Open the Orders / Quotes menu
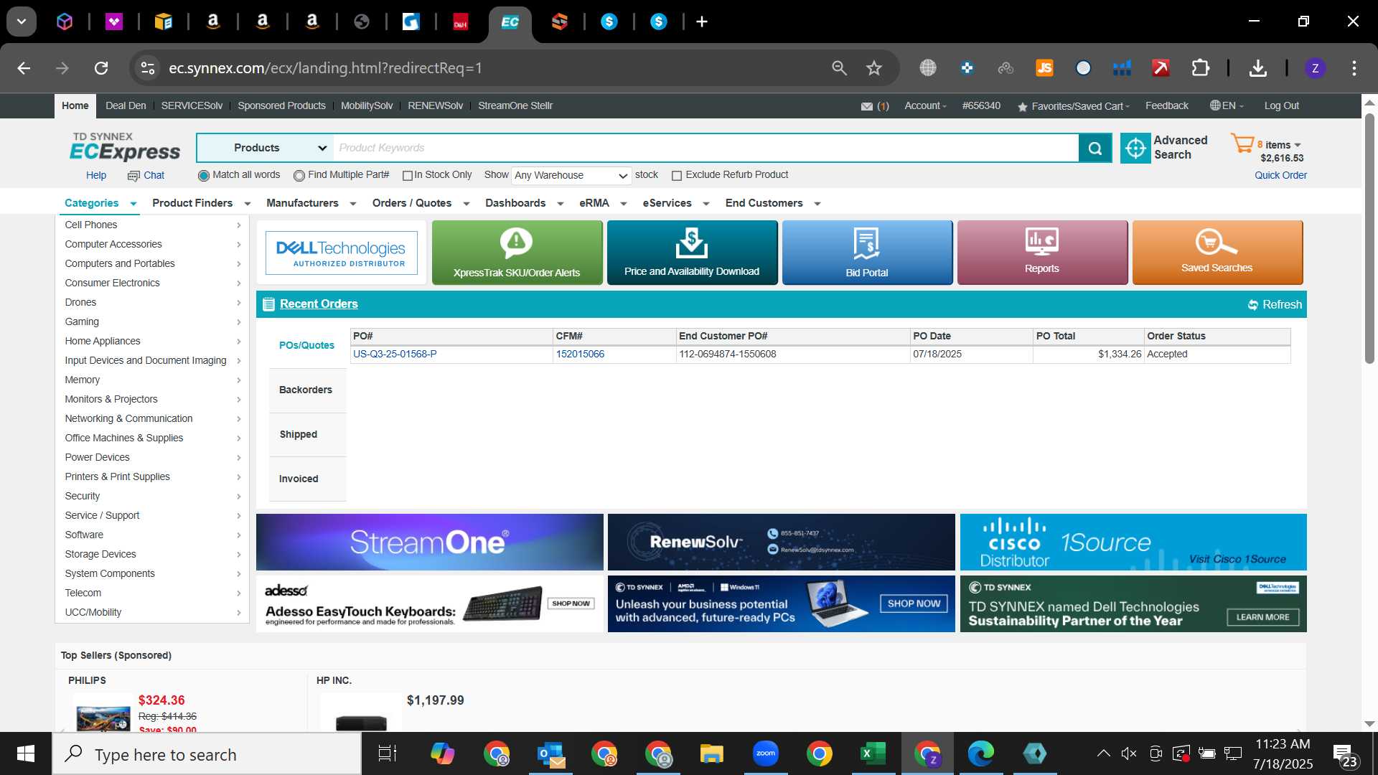1378x775 pixels. (421, 203)
